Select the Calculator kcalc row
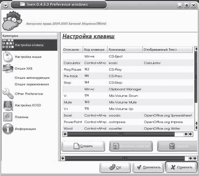The height and width of the screenshot is (176, 199). coord(128,63)
